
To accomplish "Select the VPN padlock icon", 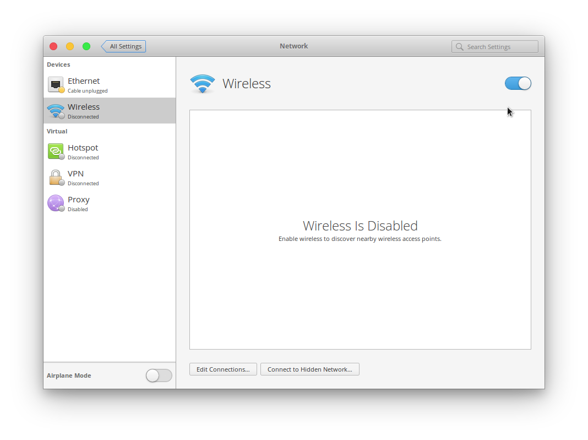I will point(56,177).
